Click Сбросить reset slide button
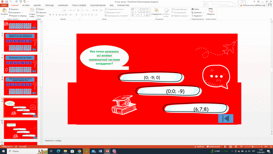 click(41, 13)
